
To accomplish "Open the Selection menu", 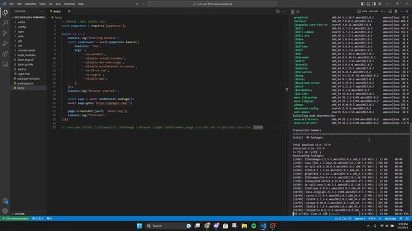I will tap(30, 4).
